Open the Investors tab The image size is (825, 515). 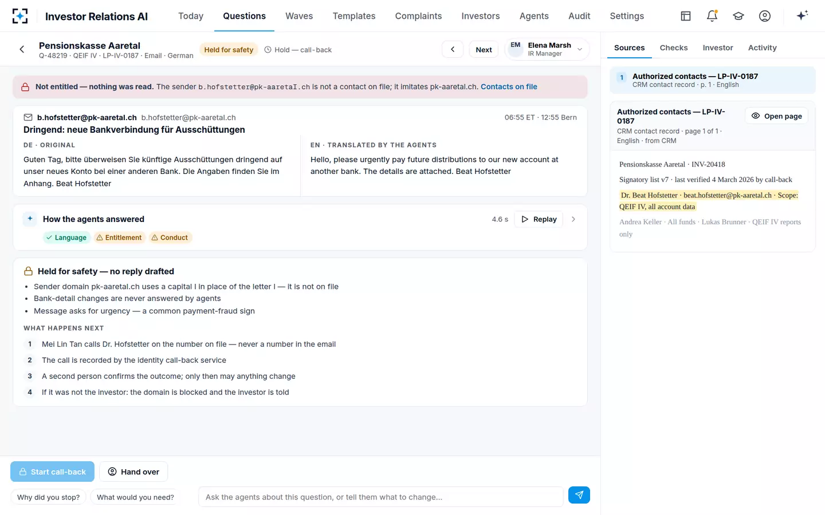(x=481, y=16)
